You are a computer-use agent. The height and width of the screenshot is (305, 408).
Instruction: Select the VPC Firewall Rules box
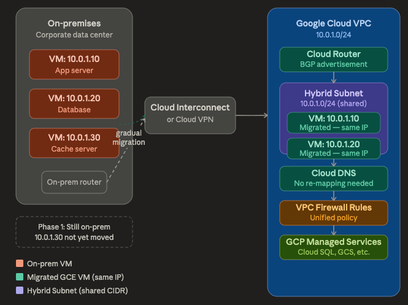334,213
